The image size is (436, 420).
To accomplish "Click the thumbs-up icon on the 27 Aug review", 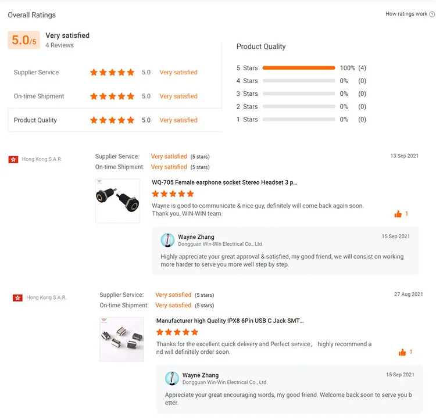I will (x=402, y=353).
